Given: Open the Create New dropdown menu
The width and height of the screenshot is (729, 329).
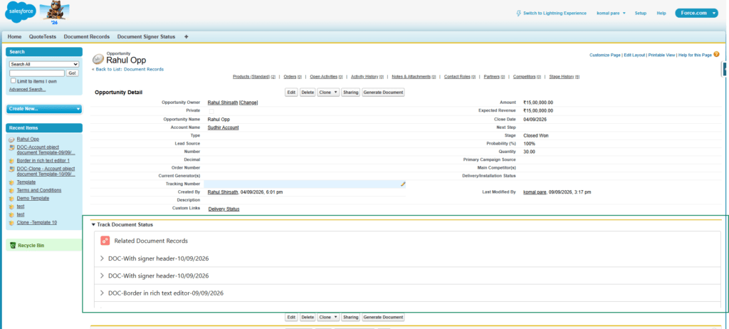Looking at the screenshot, I should tap(44, 108).
